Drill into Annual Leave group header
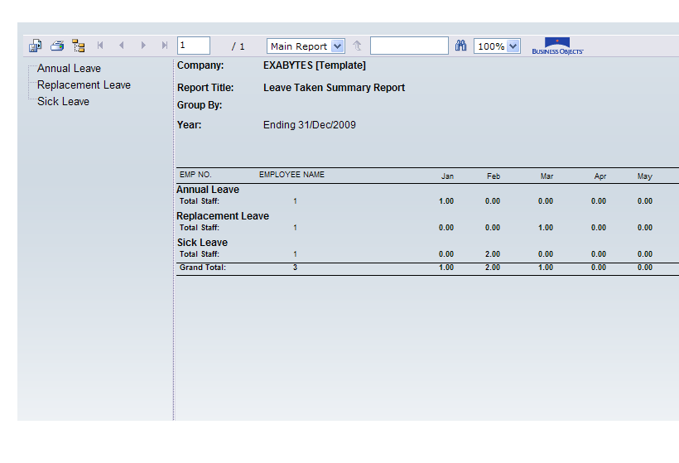This screenshot has width=679, height=463. pos(208,190)
